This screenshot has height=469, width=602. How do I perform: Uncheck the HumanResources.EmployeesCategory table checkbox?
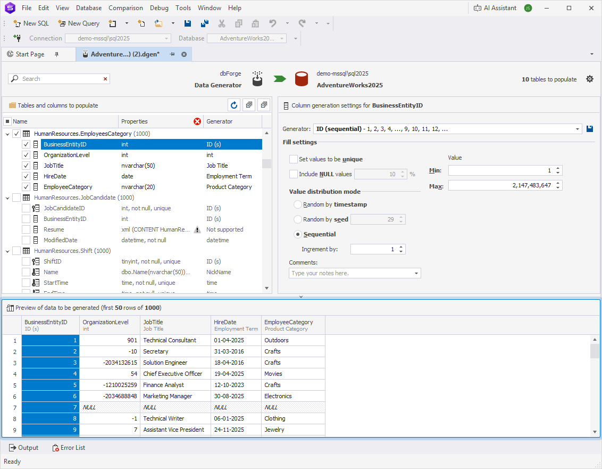tap(16, 134)
